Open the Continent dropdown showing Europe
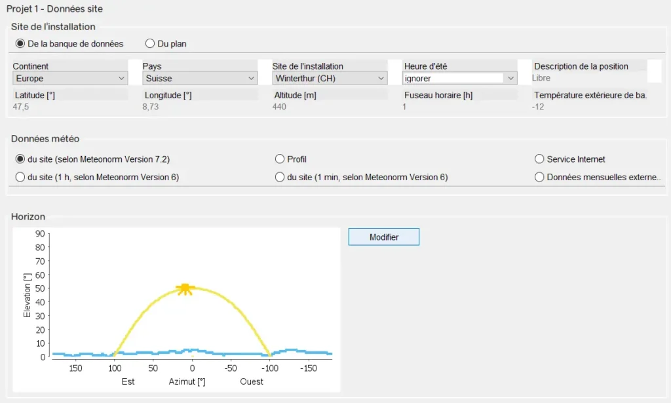Image resolution: width=671 pixels, height=403 pixels. (70, 79)
